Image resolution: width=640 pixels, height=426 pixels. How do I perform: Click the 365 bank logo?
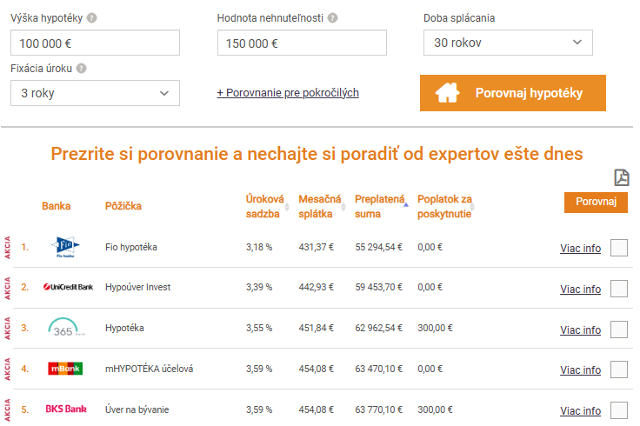(65, 329)
